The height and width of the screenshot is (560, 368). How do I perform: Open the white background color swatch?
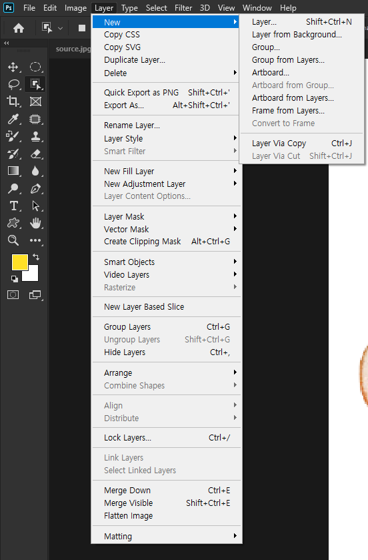point(33,276)
